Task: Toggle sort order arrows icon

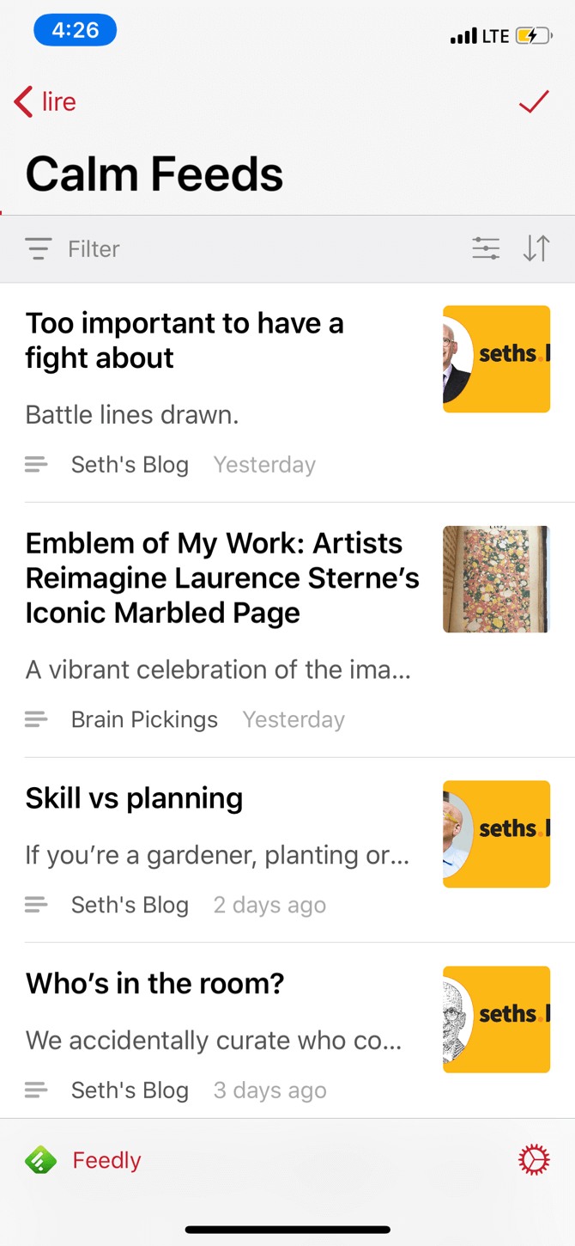Action: click(x=536, y=248)
